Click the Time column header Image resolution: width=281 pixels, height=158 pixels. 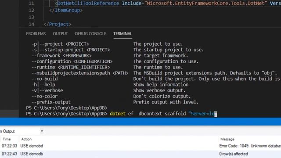tap(7, 139)
